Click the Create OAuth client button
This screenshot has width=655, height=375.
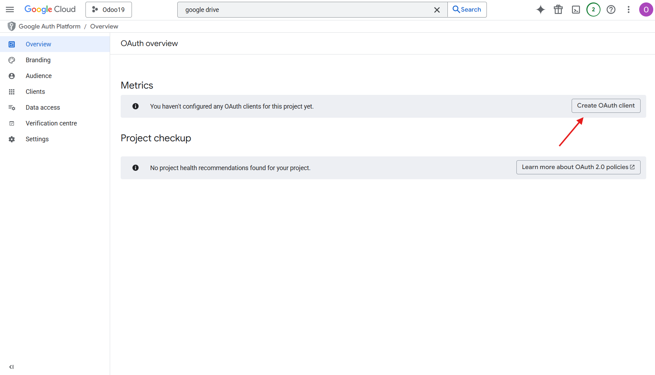click(606, 106)
